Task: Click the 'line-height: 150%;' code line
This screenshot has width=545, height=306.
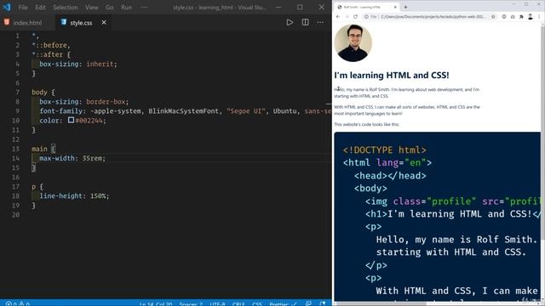Action: (x=74, y=196)
